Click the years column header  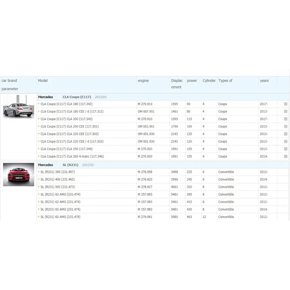point(264,80)
